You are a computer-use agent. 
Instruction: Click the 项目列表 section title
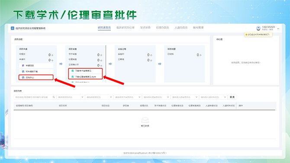pyautogui.click(x=18, y=91)
